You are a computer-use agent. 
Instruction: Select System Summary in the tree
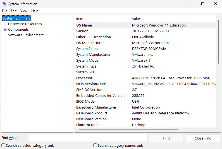click(16, 18)
